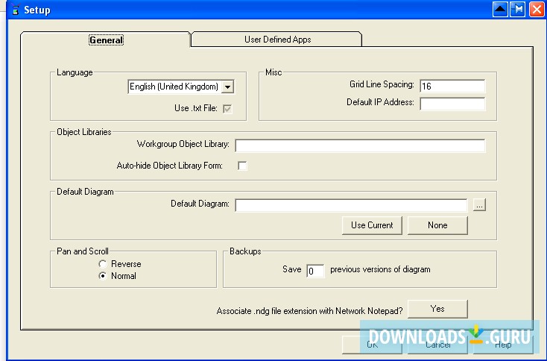Browse for default diagram with ellipsis button
The width and height of the screenshot is (547, 361).
click(x=479, y=205)
